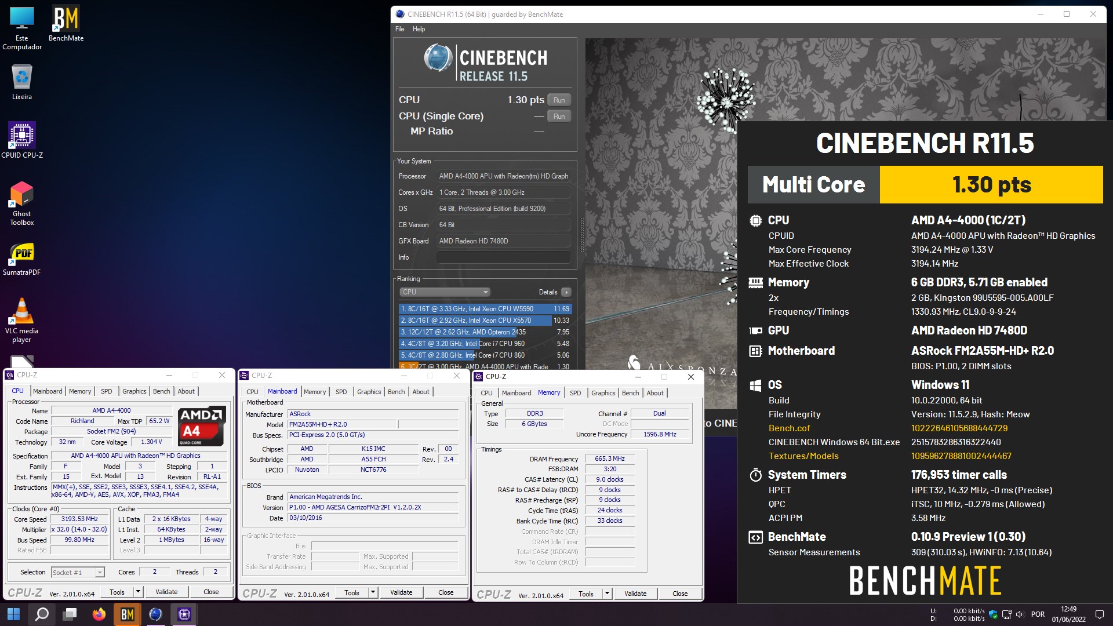This screenshot has width=1113, height=626.
Task: Open Este Computador desktop icon
Action: click(x=22, y=28)
